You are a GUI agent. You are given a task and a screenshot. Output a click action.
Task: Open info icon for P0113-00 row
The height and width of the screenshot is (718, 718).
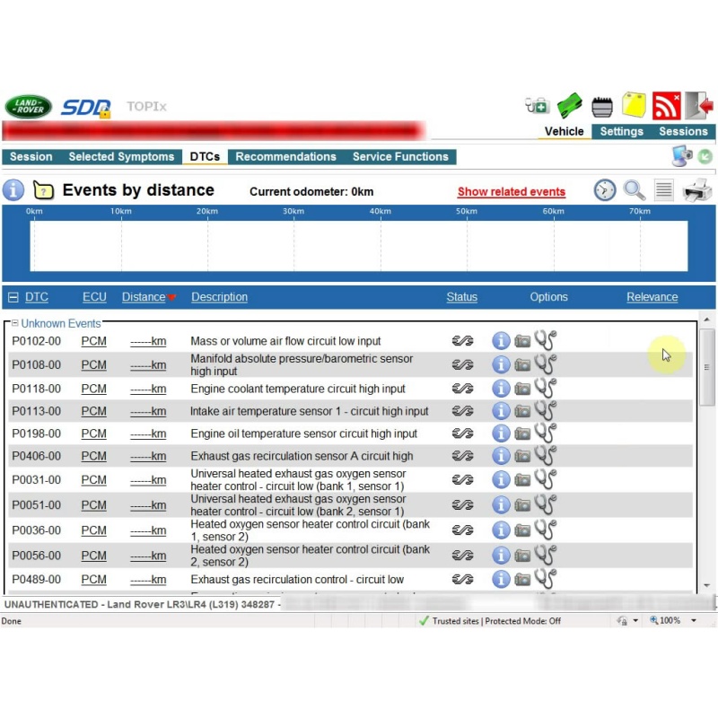[x=501, y=411]
